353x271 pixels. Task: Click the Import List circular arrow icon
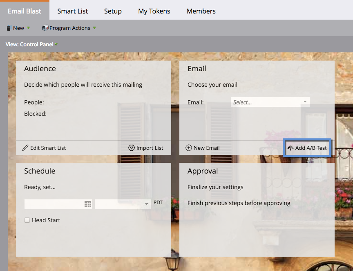point(131,148)
